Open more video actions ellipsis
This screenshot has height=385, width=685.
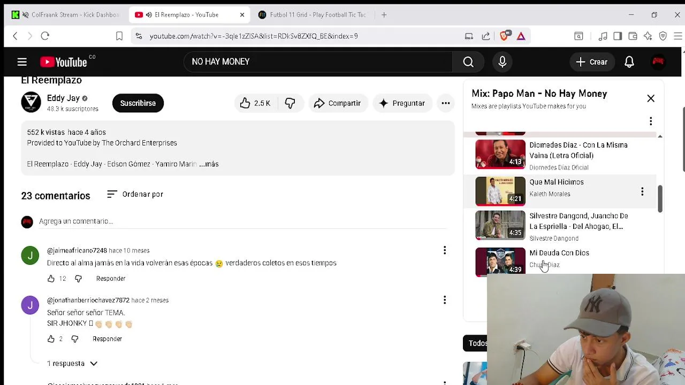pyautogui.click(x=446, y=103)
